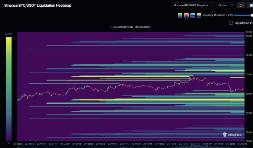Toggle the Liquidation Leverage legend series
The image size is (253, 148).
(122, 27)
